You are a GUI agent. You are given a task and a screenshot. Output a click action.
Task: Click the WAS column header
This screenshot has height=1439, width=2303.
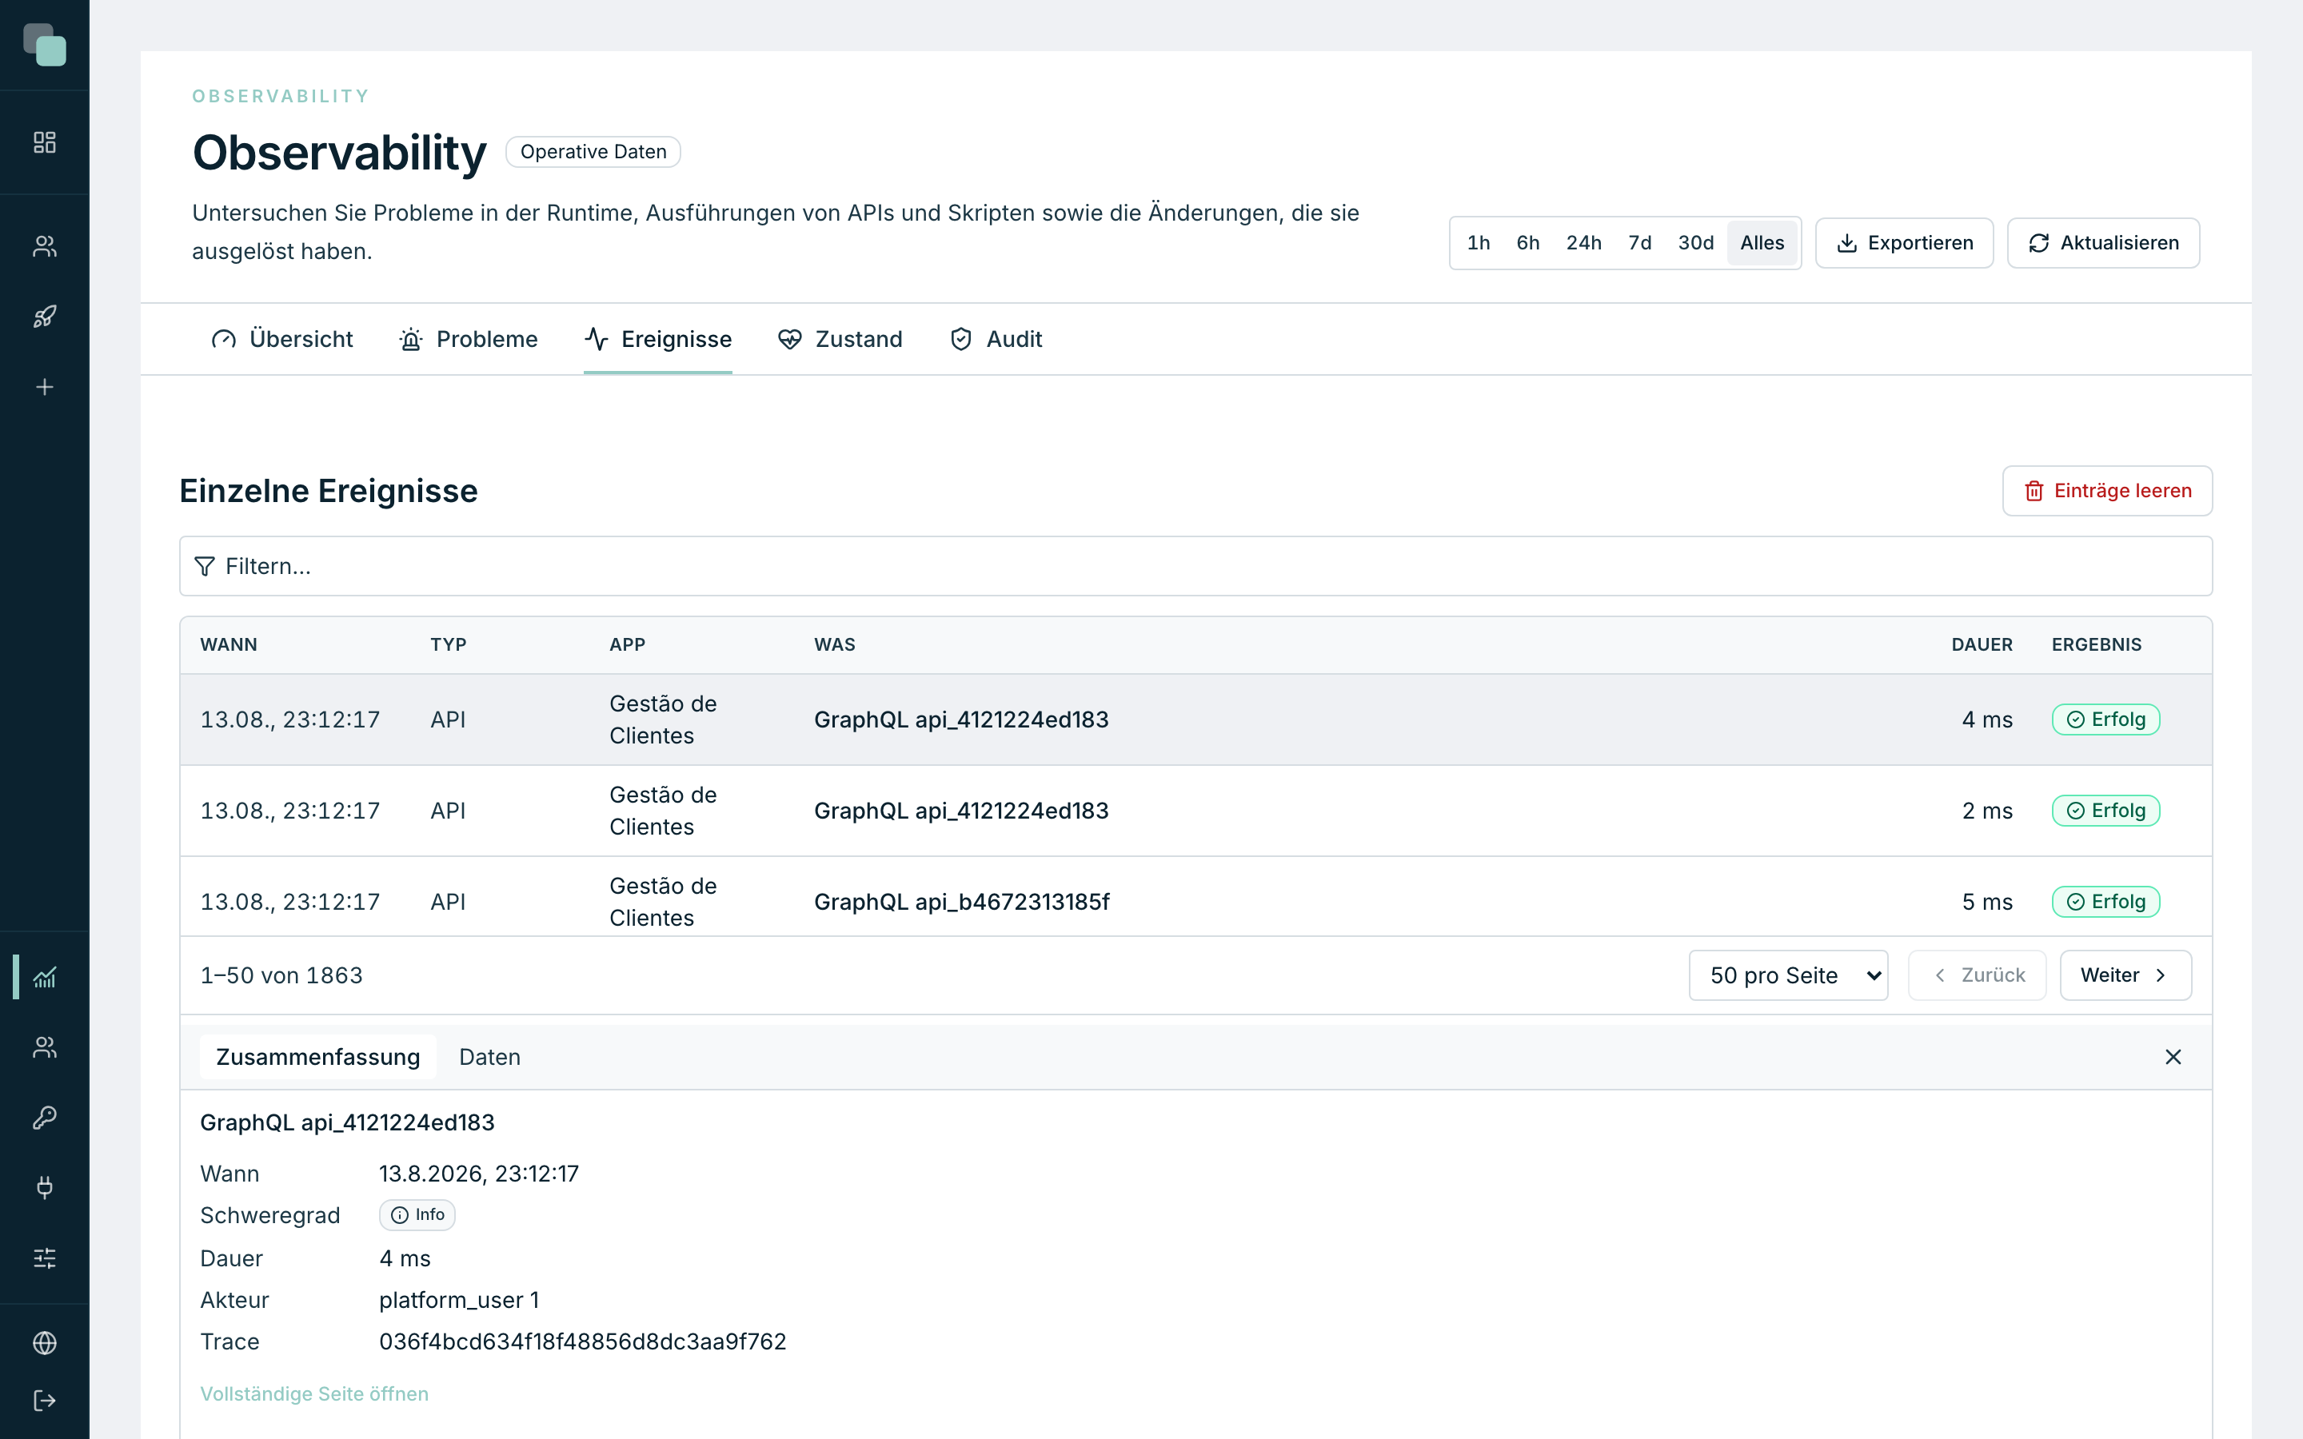point(835,644)
